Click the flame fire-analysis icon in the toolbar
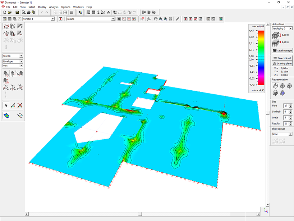The image size is (294, 221). pyautogui.click(x=109, y=12)
